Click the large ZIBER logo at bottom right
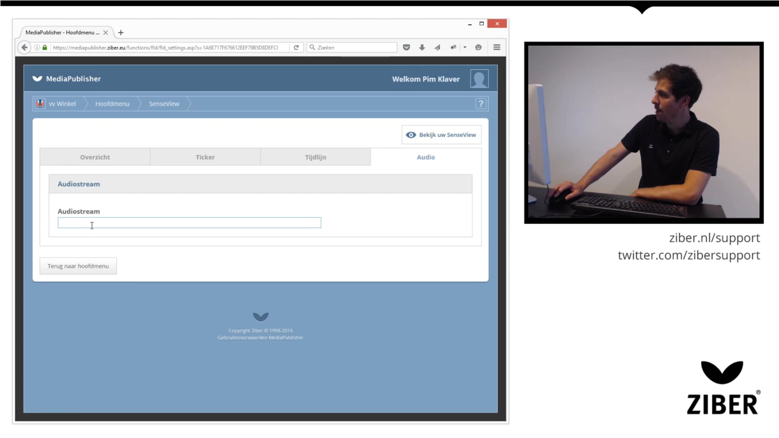 pyautogui.click(x=723, y=388)
